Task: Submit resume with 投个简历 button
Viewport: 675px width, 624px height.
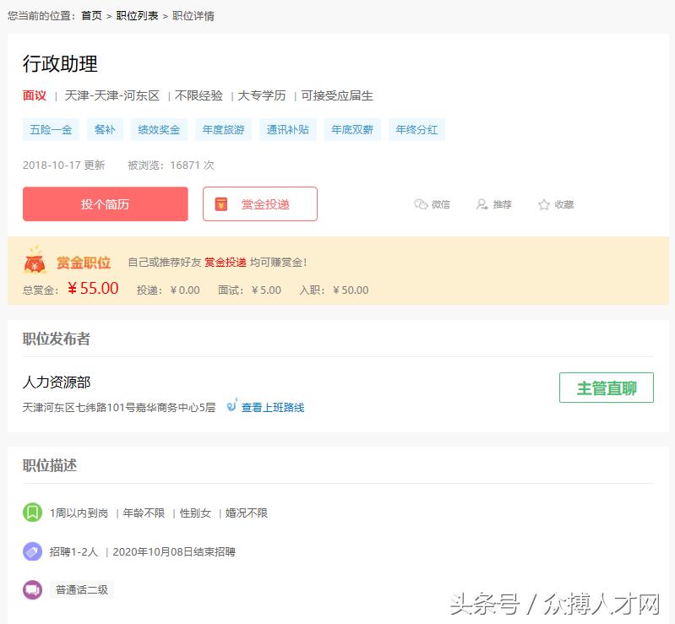Action: pyautogui.click(x=106, y=204)
